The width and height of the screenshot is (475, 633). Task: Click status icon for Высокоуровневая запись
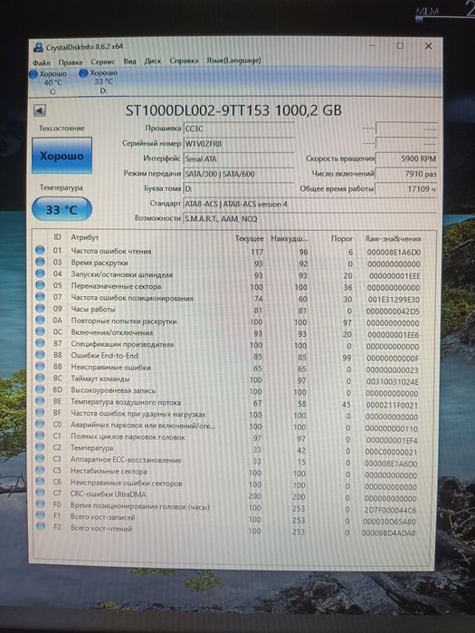40,389
